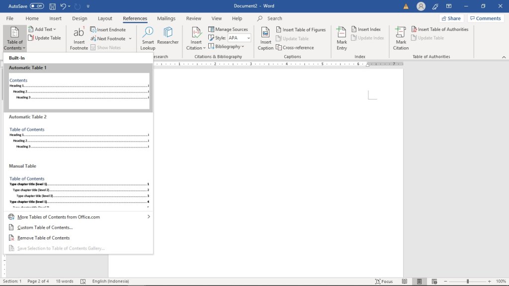Viewport: 509px width, 286px height.
Task: Choose the Automatic Table 2 thumbnail
Action: coord(79,138)
